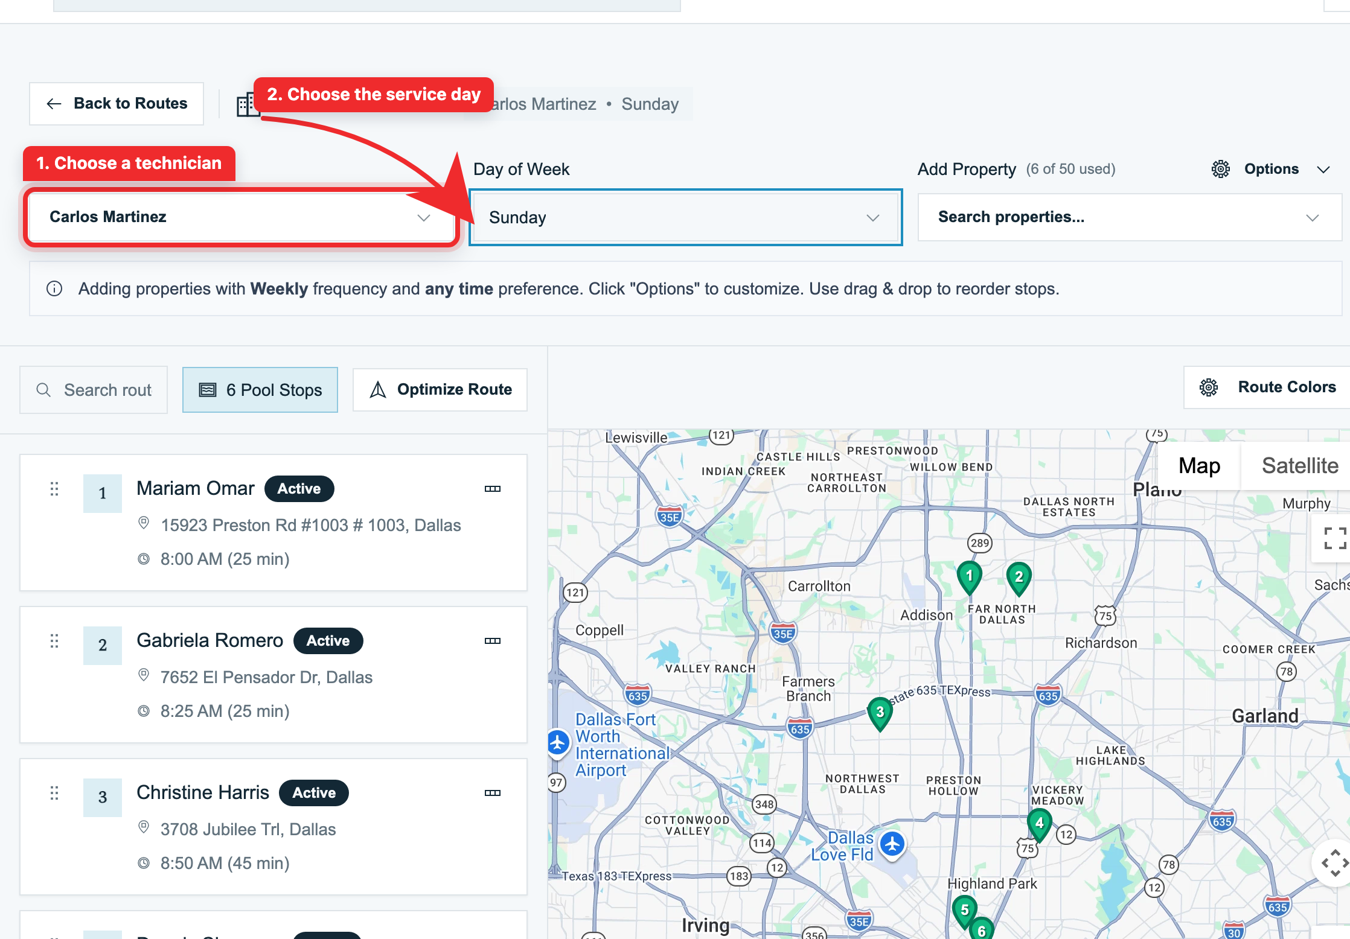The image size is (1350, 939).
Task: Click the 8:00 AM (25 min) time
Action: pyautogui.click(x=225, y=559)
